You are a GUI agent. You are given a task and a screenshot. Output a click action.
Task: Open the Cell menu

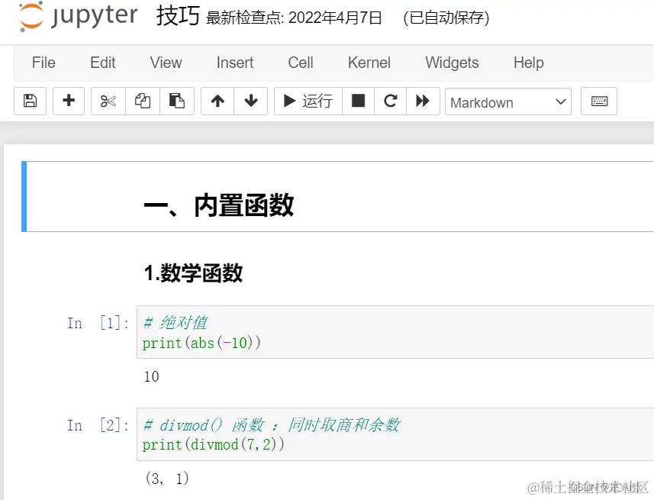pos(301,63)
